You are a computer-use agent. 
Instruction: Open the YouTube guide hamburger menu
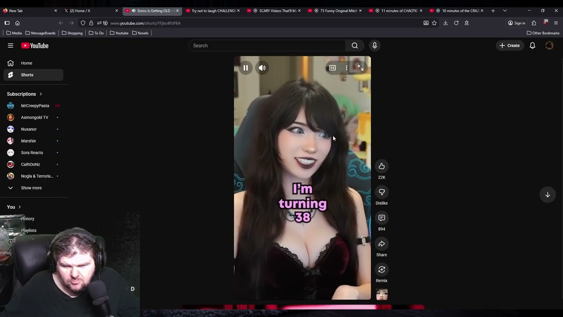(11, 45)
